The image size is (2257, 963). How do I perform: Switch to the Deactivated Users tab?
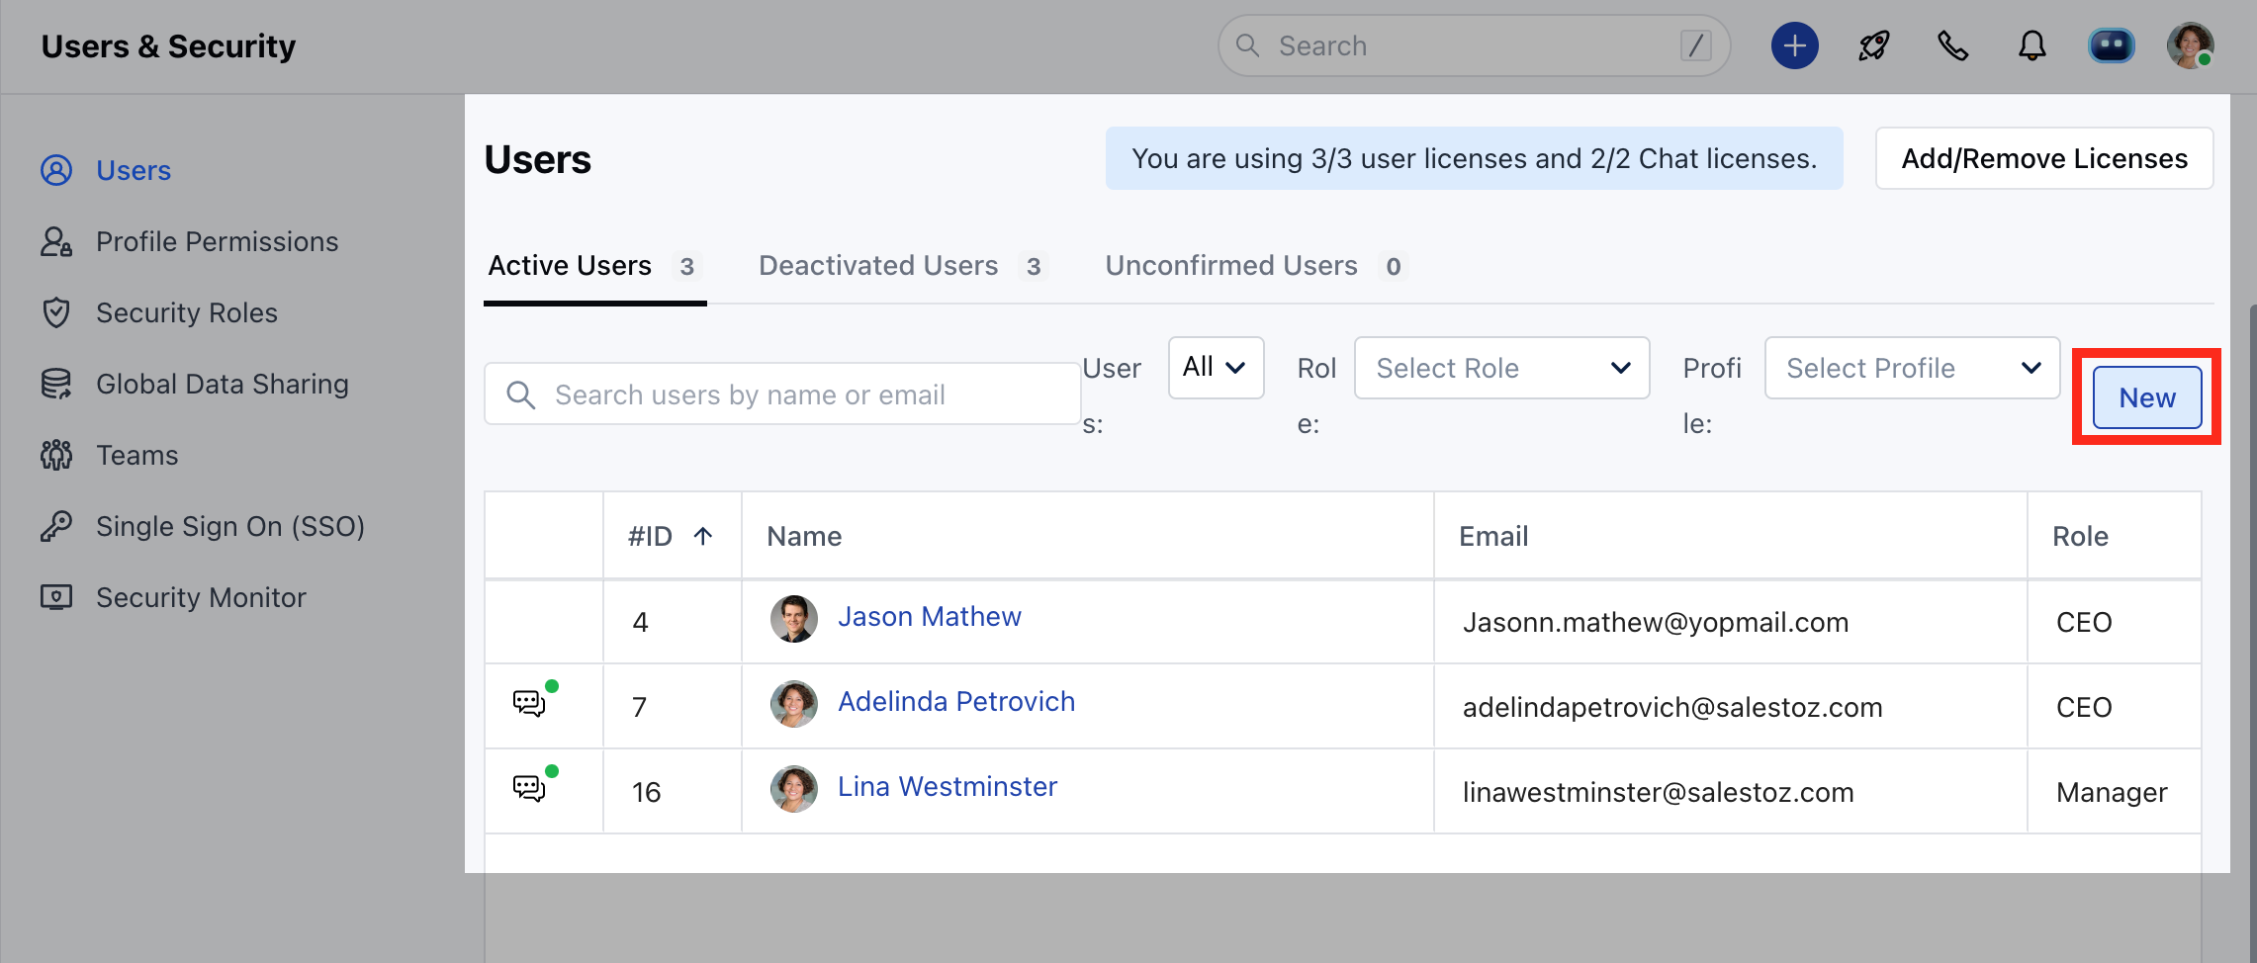tap(878, 265)
